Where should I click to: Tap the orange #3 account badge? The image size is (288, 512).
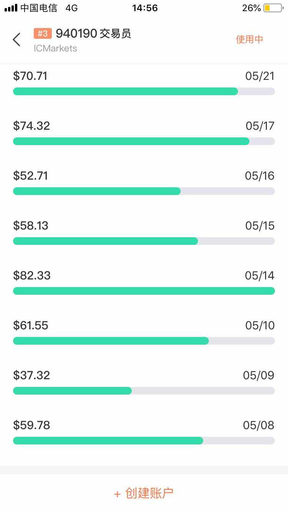coord(43,34)
